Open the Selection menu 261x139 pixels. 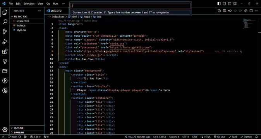click(x=29, y=3)
